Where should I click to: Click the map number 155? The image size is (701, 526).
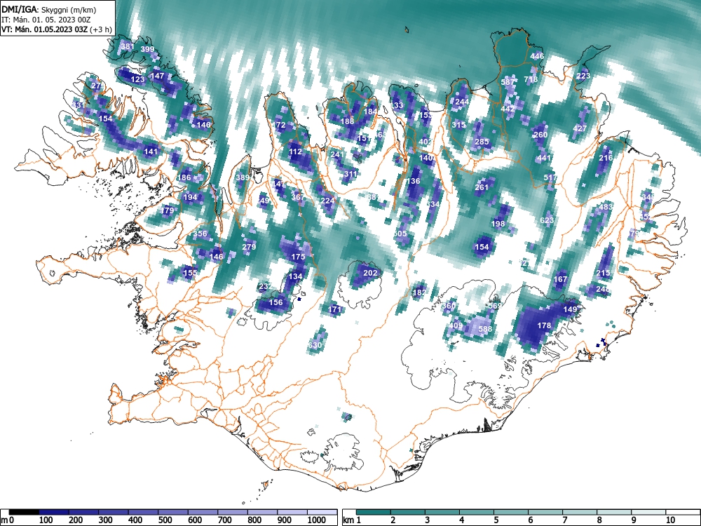click(190, 272)
